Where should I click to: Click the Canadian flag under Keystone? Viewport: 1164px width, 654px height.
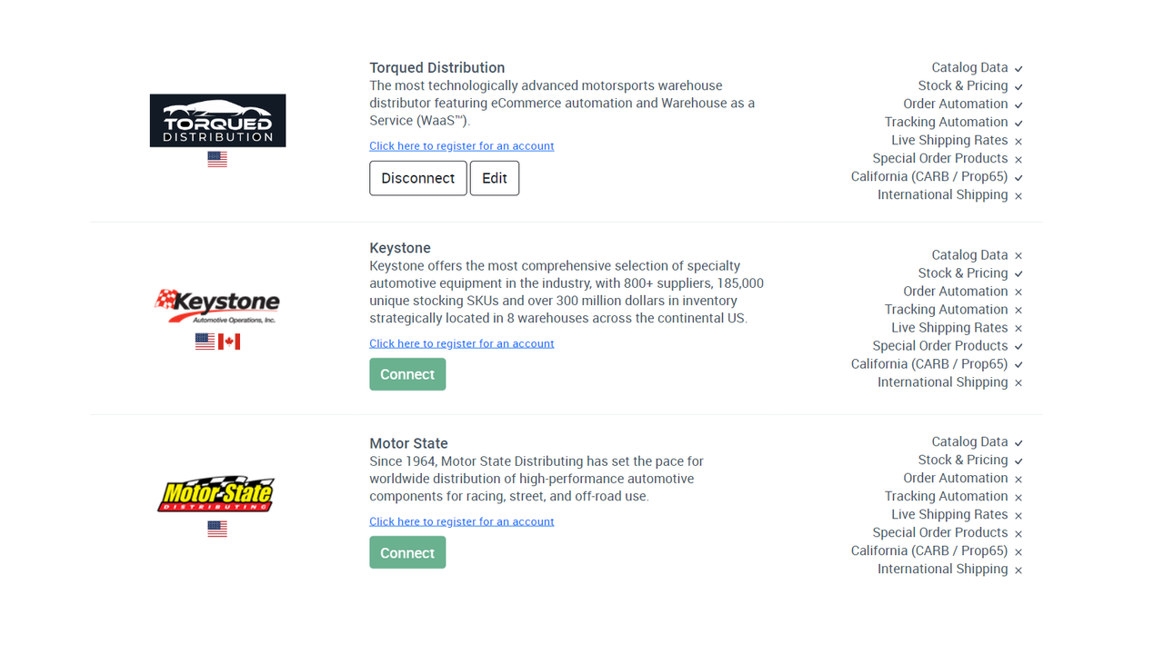pyautogui.click(x=229, y=341)
